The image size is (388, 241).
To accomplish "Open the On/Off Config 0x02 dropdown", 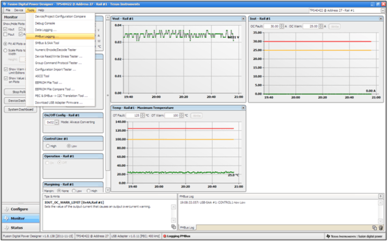I will [x=57, y=122].
